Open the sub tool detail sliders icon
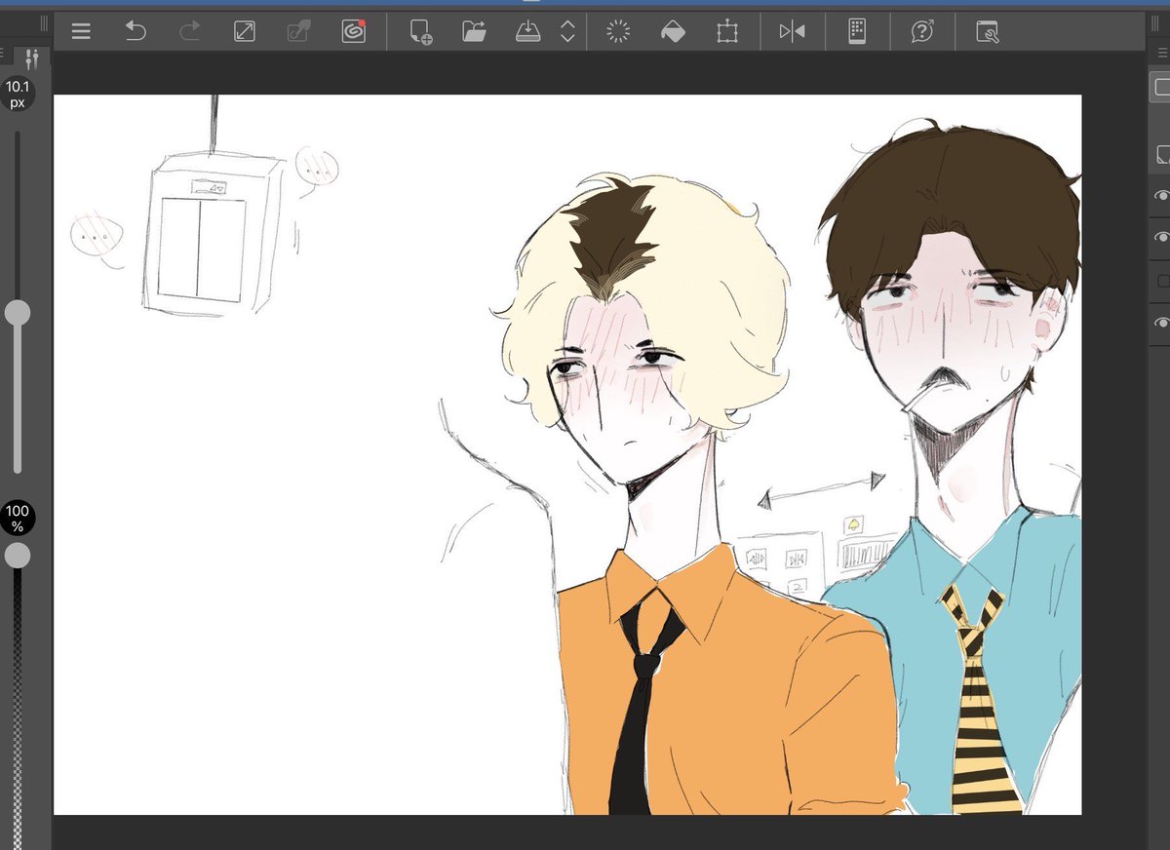This screenshot has width=1170, height=850. click(x=31, y=59)
